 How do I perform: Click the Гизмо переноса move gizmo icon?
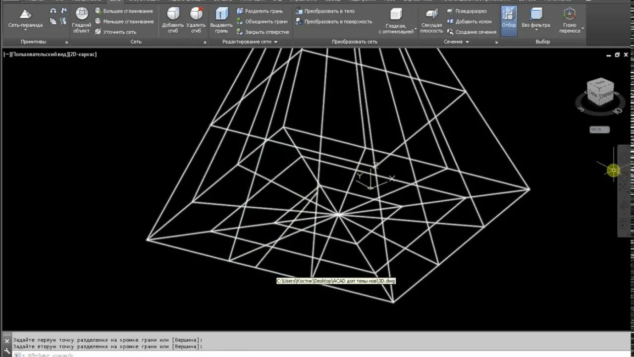570,14
